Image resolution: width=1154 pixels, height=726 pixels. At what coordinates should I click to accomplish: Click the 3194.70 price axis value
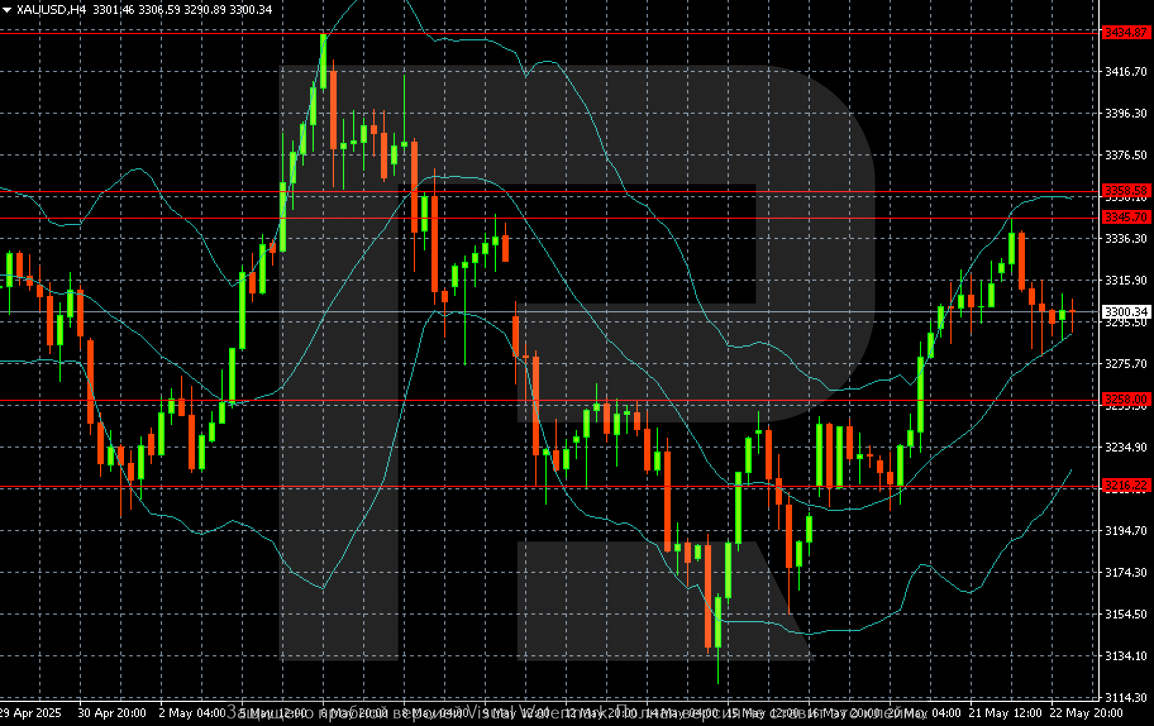click(x=1126, y=531)
